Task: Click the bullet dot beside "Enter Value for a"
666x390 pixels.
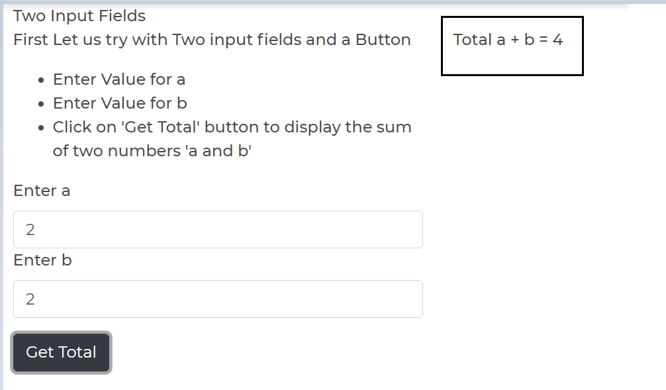Action: pos(41,80)
